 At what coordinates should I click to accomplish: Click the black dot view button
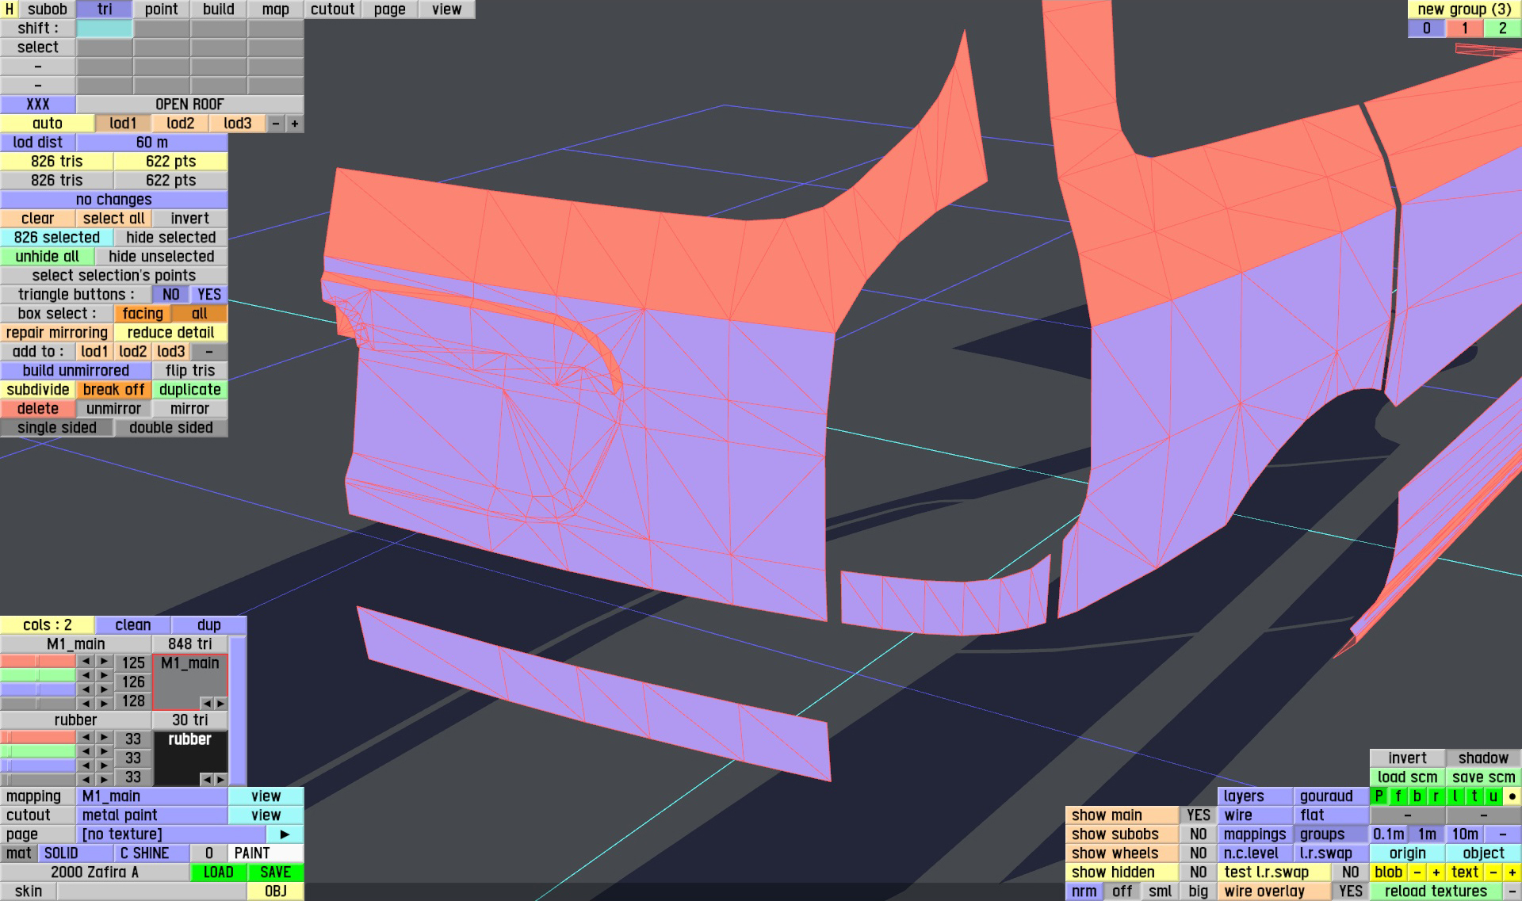coord(1512,796)
